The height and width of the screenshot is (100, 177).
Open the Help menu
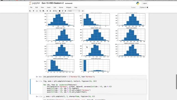click(76, 7)
